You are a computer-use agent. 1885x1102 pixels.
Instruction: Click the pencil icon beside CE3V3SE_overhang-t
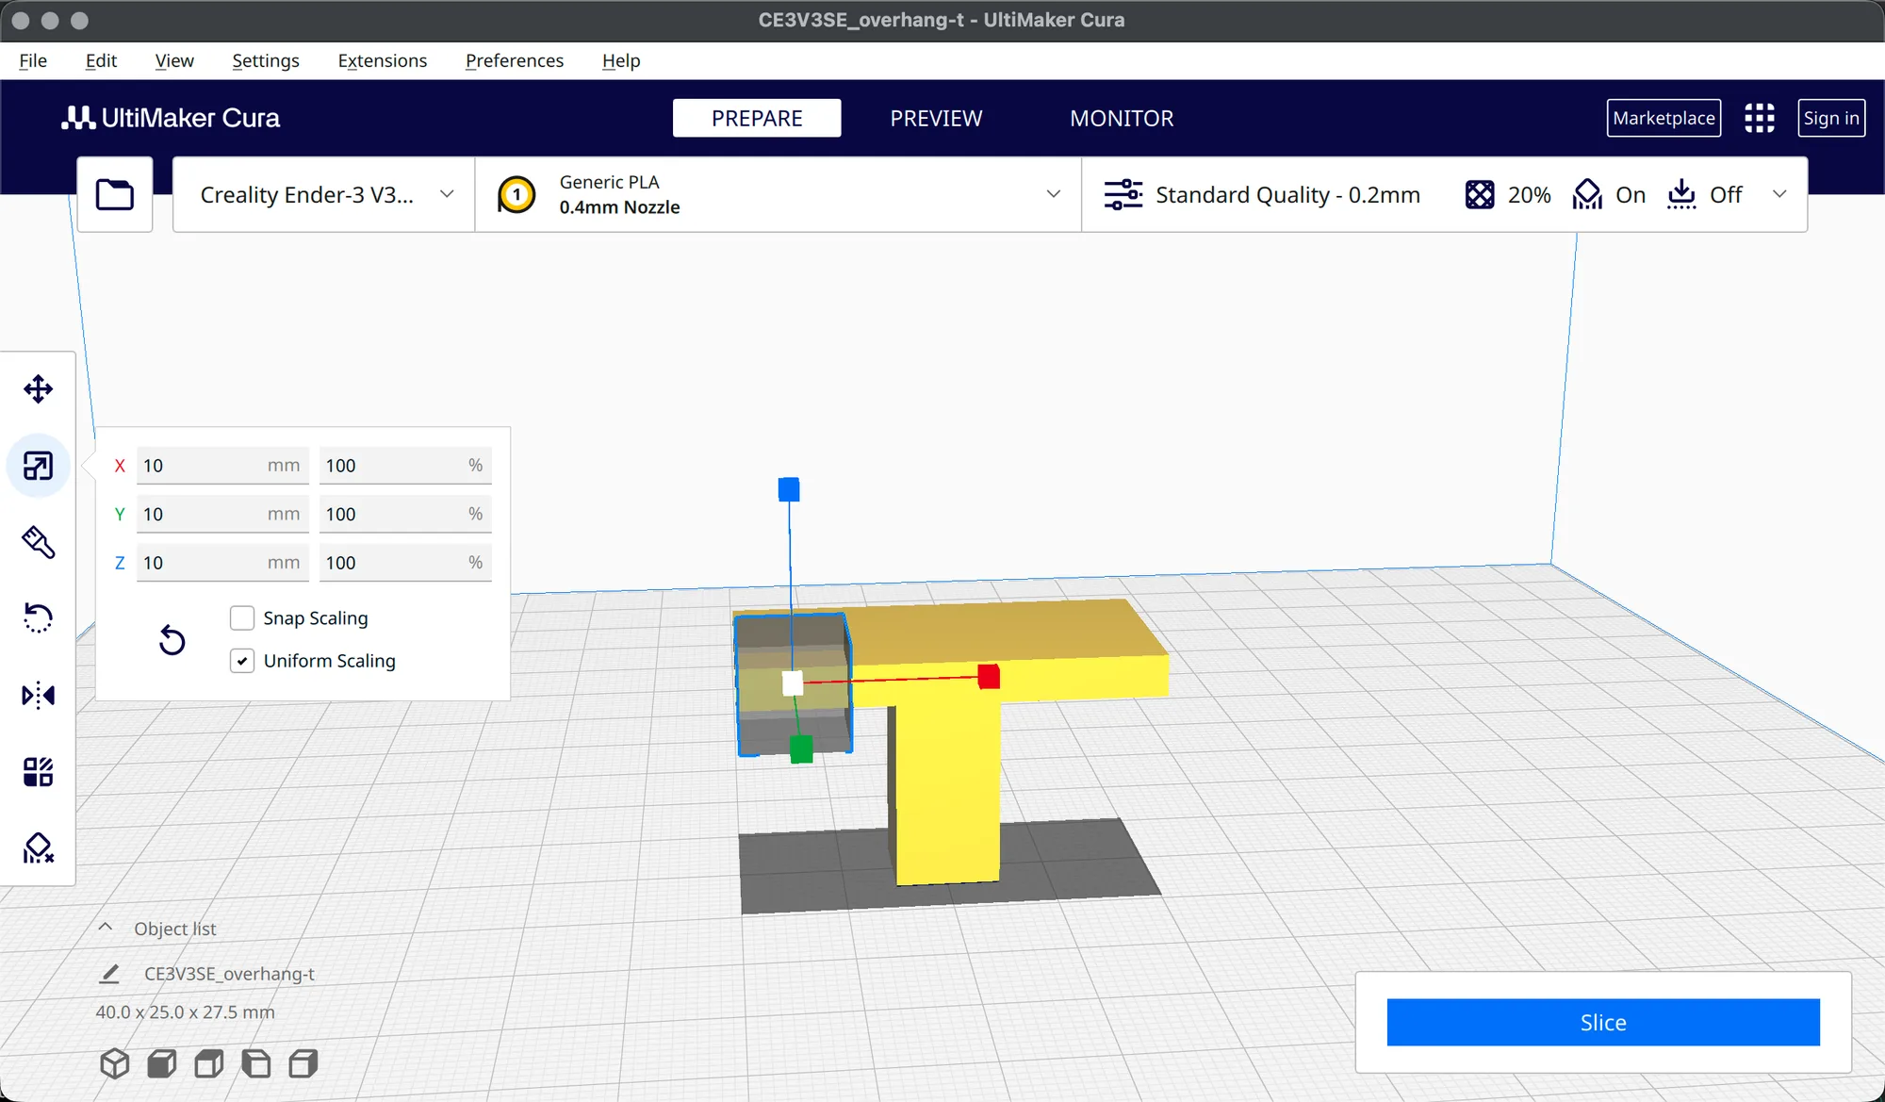coord(109,974)
